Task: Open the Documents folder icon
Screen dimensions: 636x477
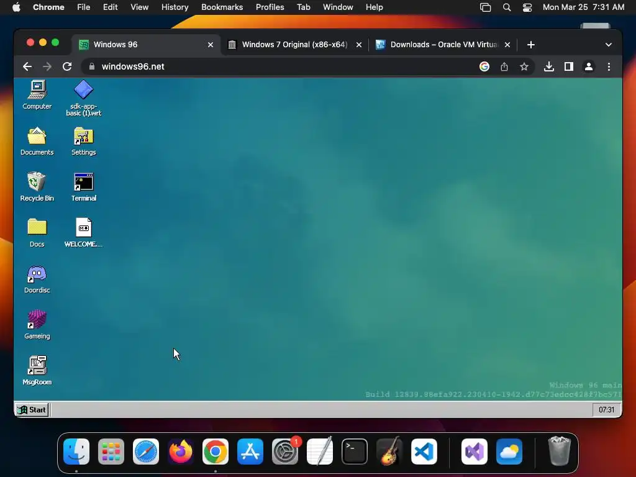Action: point(37,141)
